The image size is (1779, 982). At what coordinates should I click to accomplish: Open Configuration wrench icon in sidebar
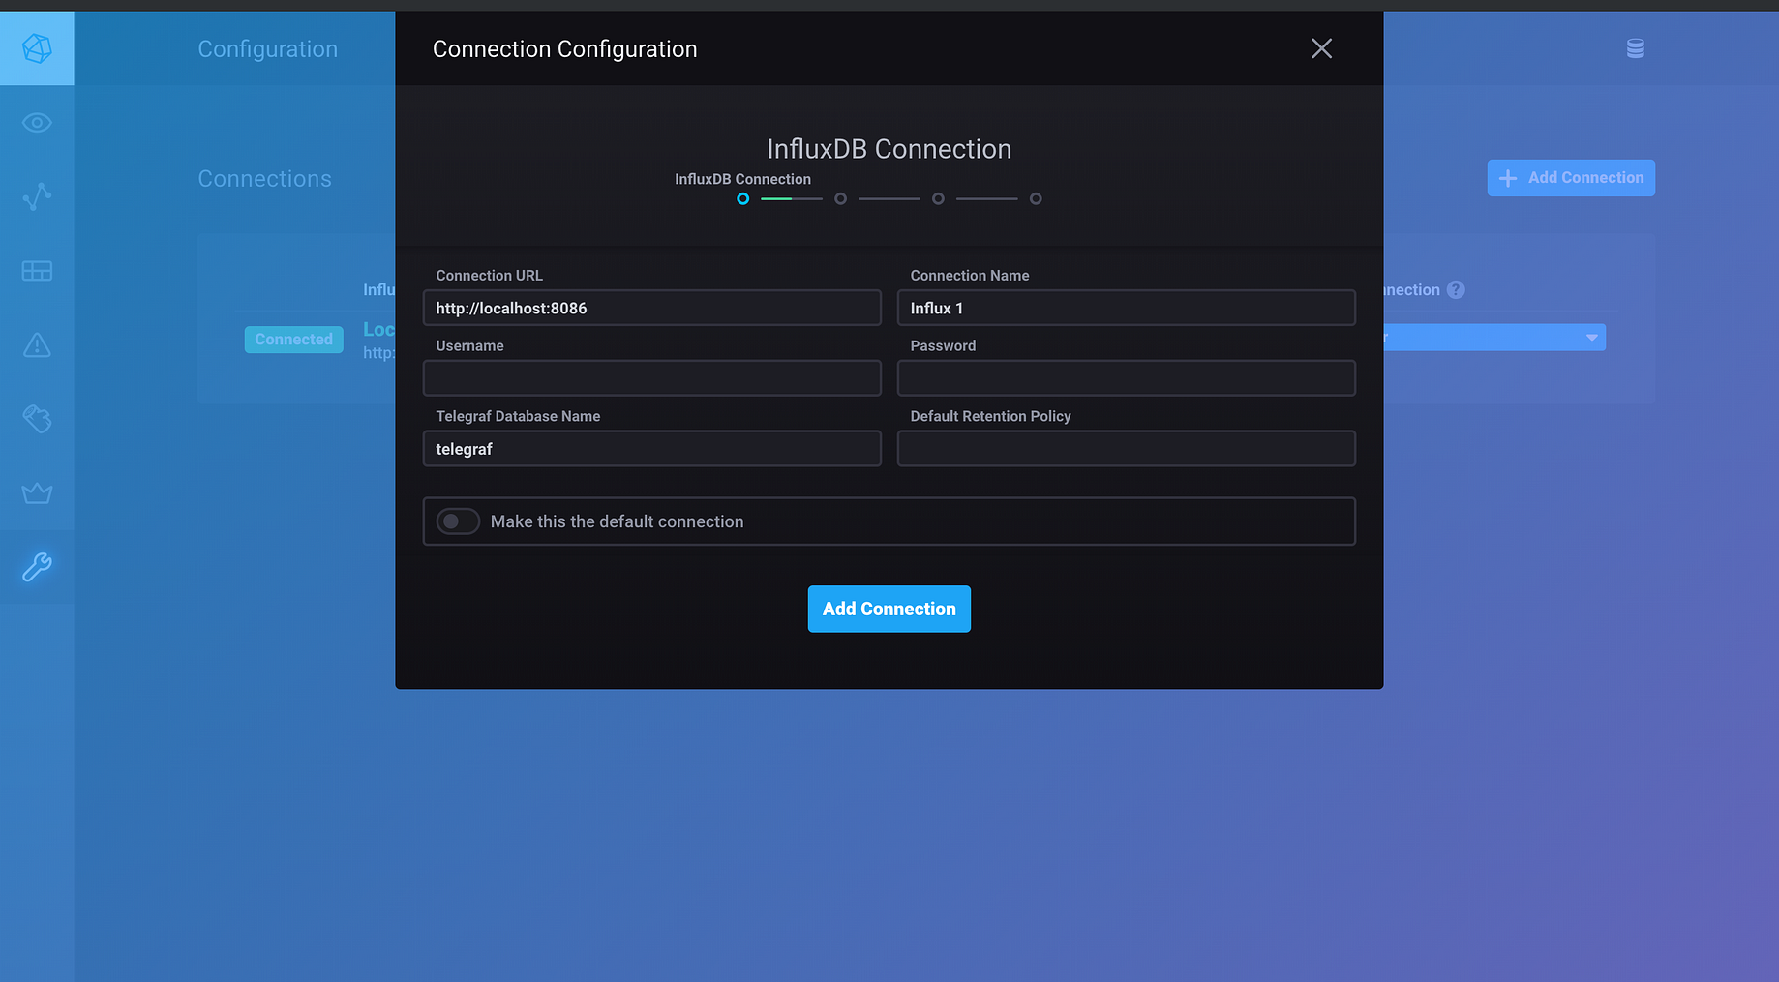pyautogui.click(x=37, y=567)
